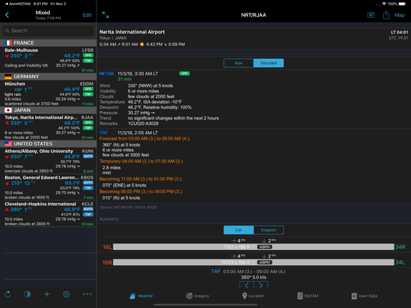Tap Edit in the Mixed list header
411x308 pixels.
[x=87, y=15]
